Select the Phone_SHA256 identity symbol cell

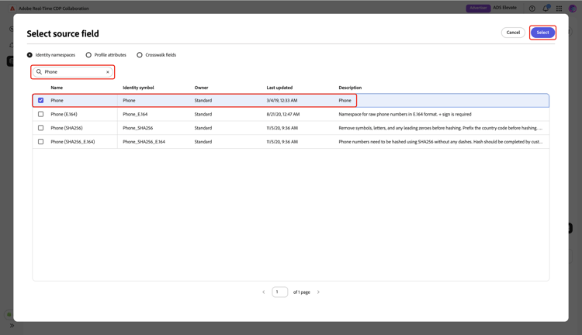pyautogui.click(x=137, y=128)
